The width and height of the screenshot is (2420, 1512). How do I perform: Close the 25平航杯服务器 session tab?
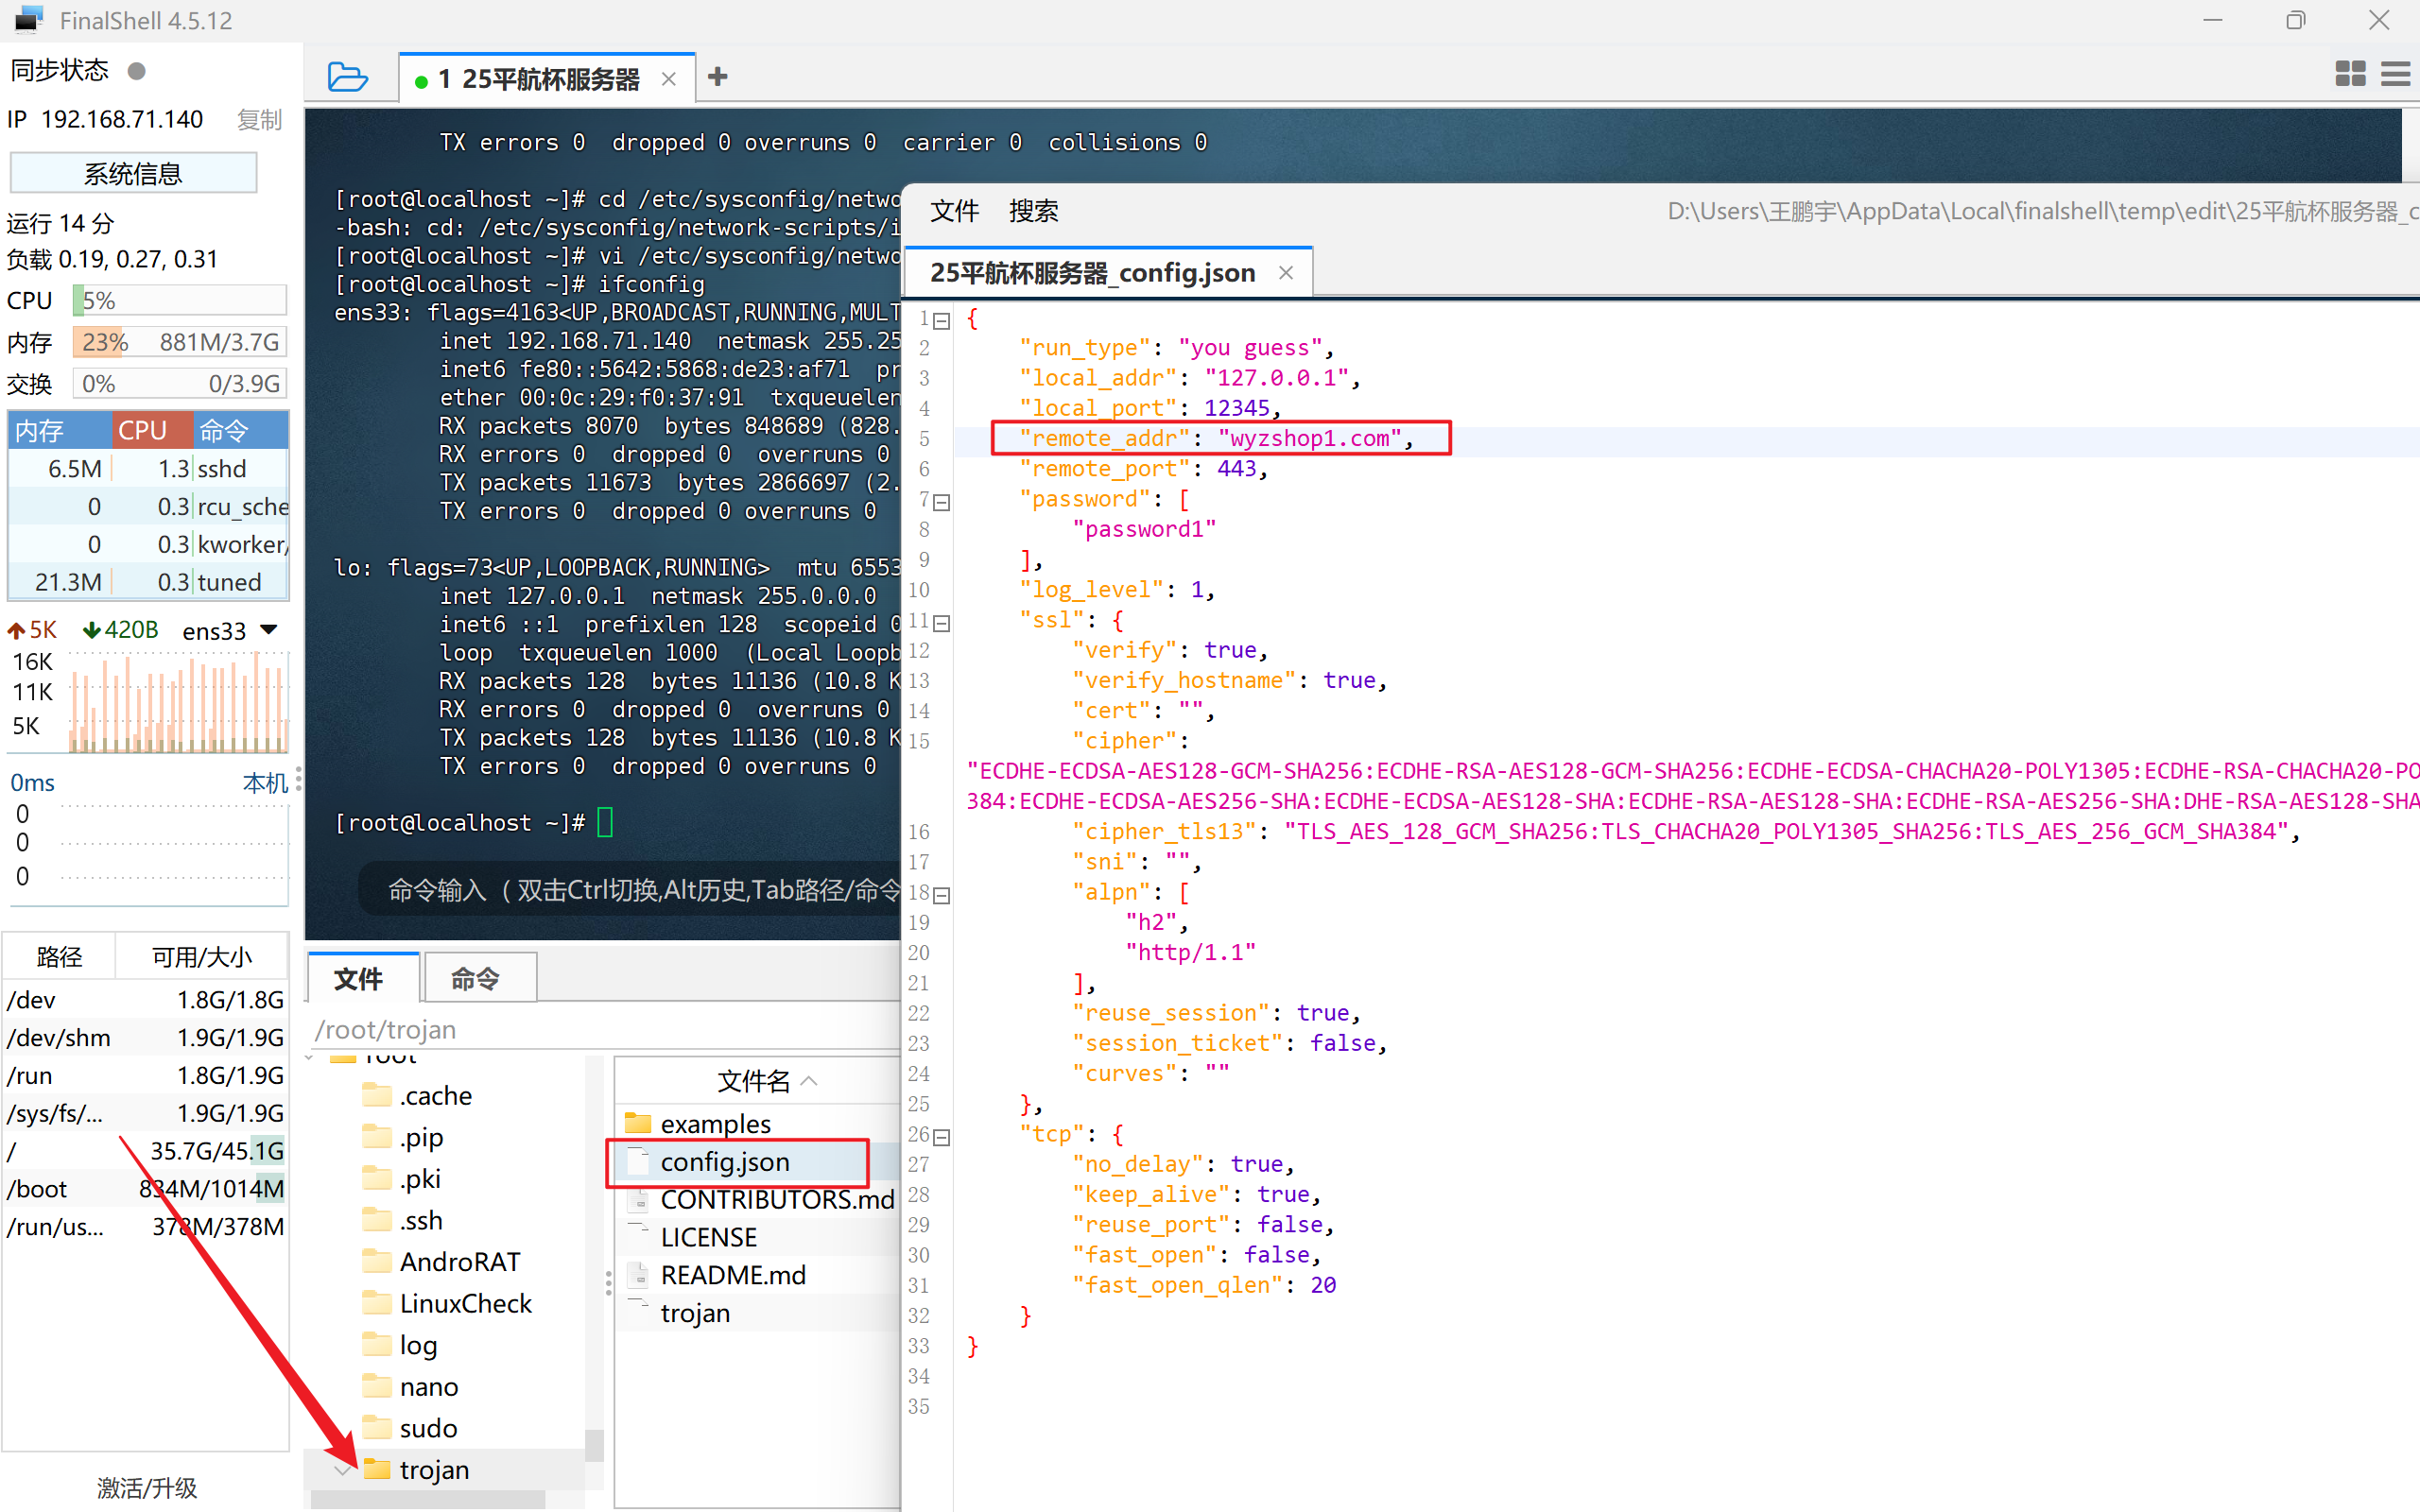tap(669, 79)
